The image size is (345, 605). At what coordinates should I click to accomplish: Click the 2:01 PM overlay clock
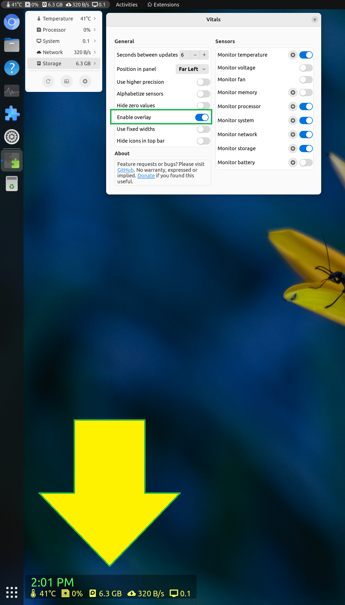pos(52,582)
